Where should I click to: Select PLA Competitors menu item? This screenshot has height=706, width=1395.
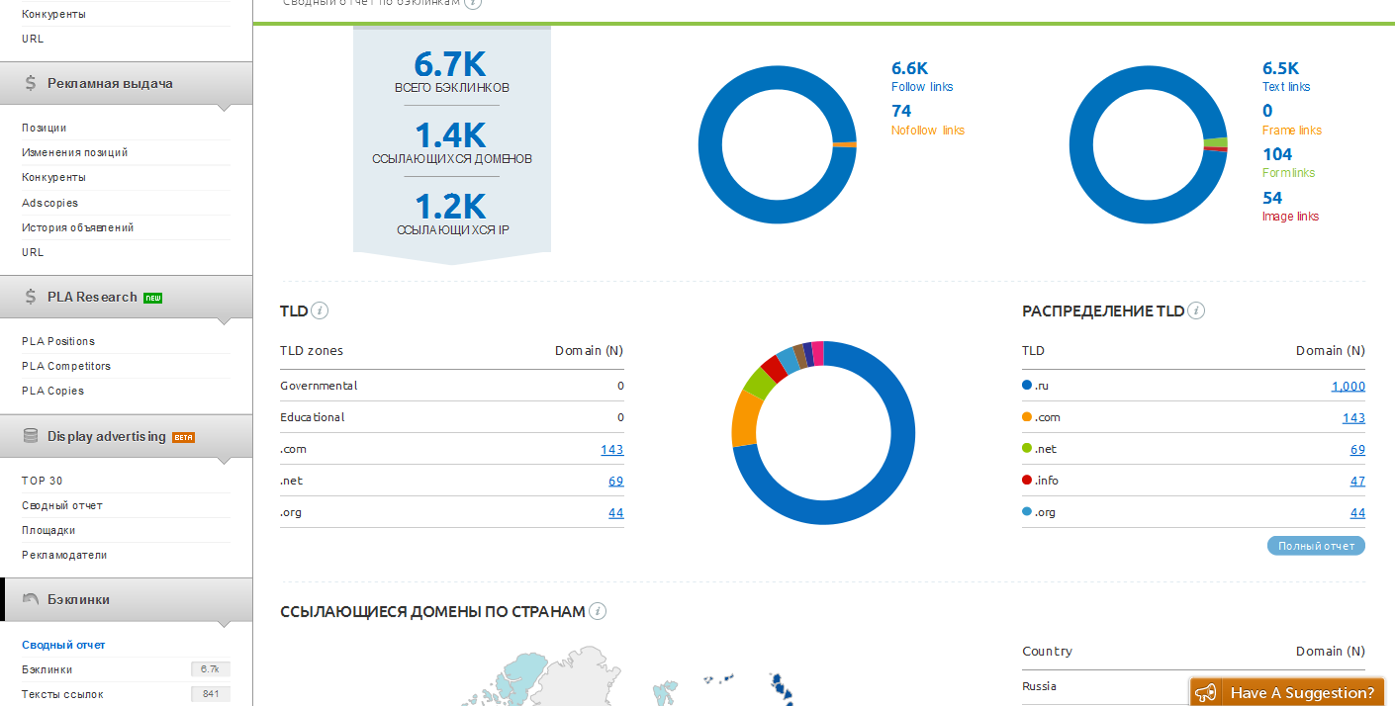point(66,366)
